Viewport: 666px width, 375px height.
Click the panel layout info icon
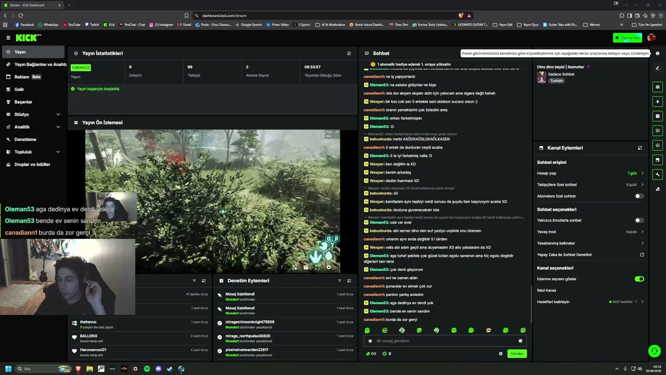coord(658,53)
